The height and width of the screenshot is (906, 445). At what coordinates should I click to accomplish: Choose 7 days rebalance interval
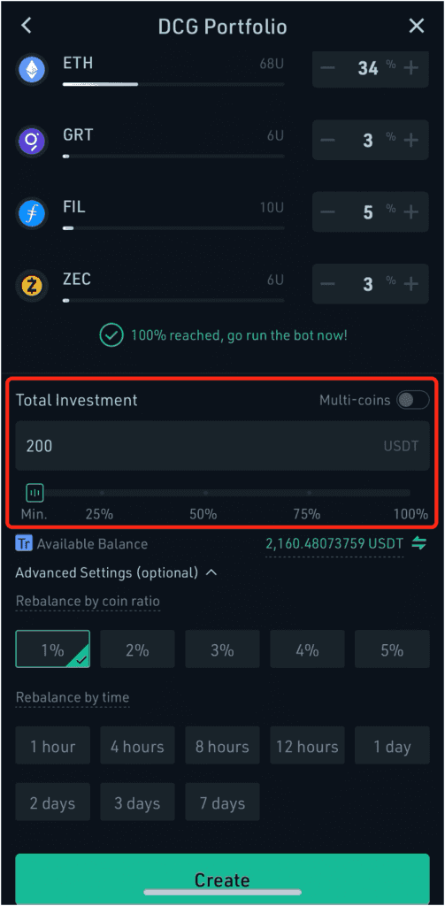[223, 802]
